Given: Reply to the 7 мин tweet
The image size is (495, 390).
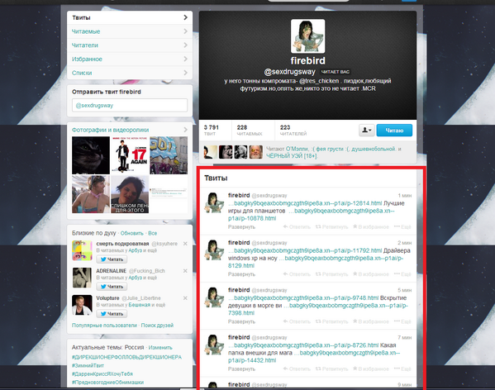Looking at the screenshot, I should click(297, 369).
